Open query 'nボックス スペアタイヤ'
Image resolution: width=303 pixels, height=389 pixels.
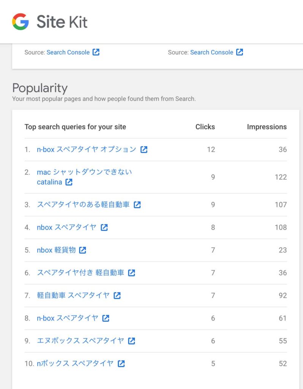[x=75, y=364]
